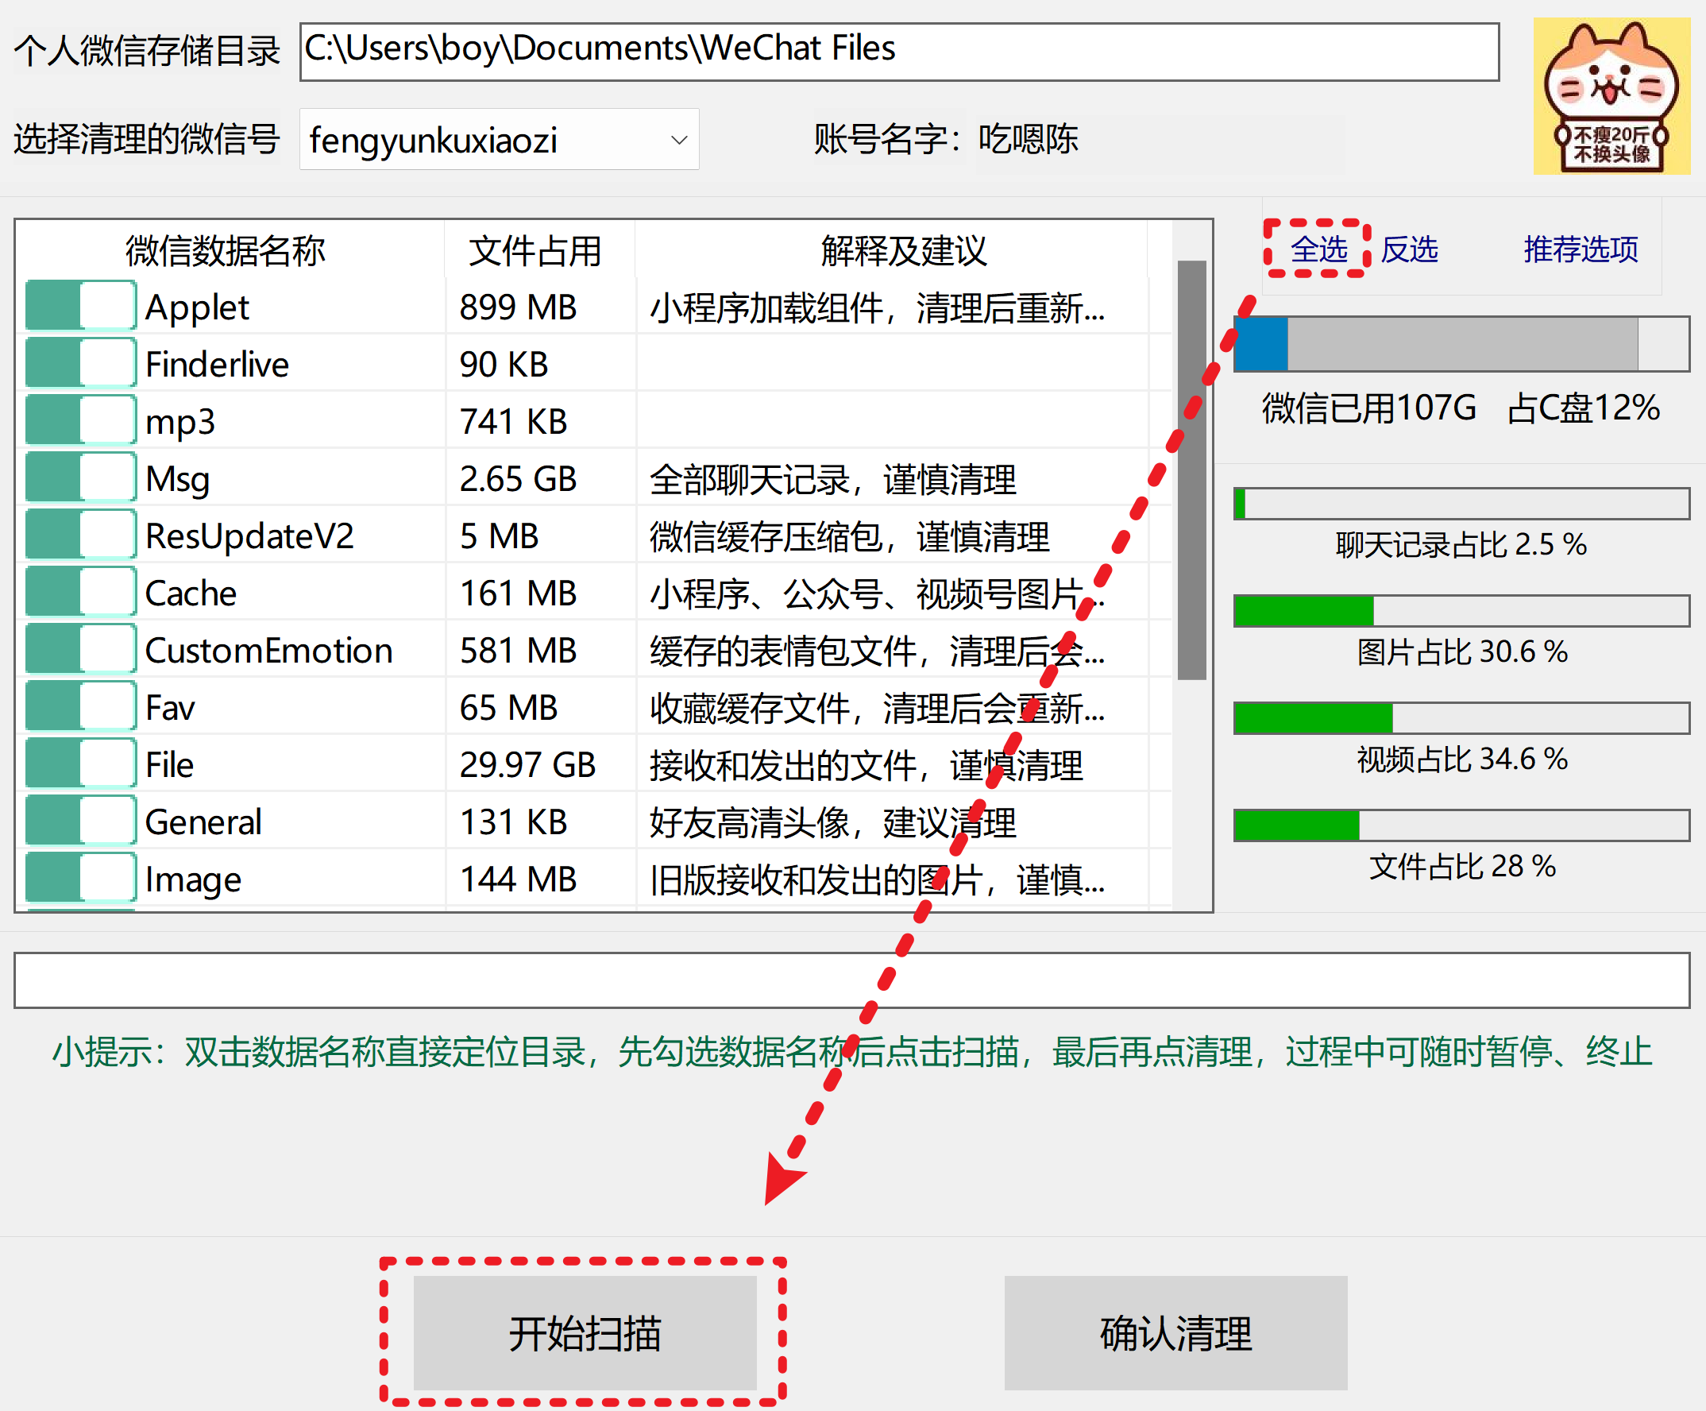
Task: Click the data list vertical scrollbar thumb
Action: pyautogui.click(x=1192, y=470)
